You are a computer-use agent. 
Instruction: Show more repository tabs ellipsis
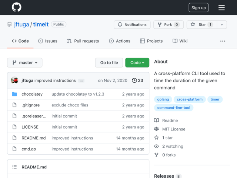click(223, 41)
